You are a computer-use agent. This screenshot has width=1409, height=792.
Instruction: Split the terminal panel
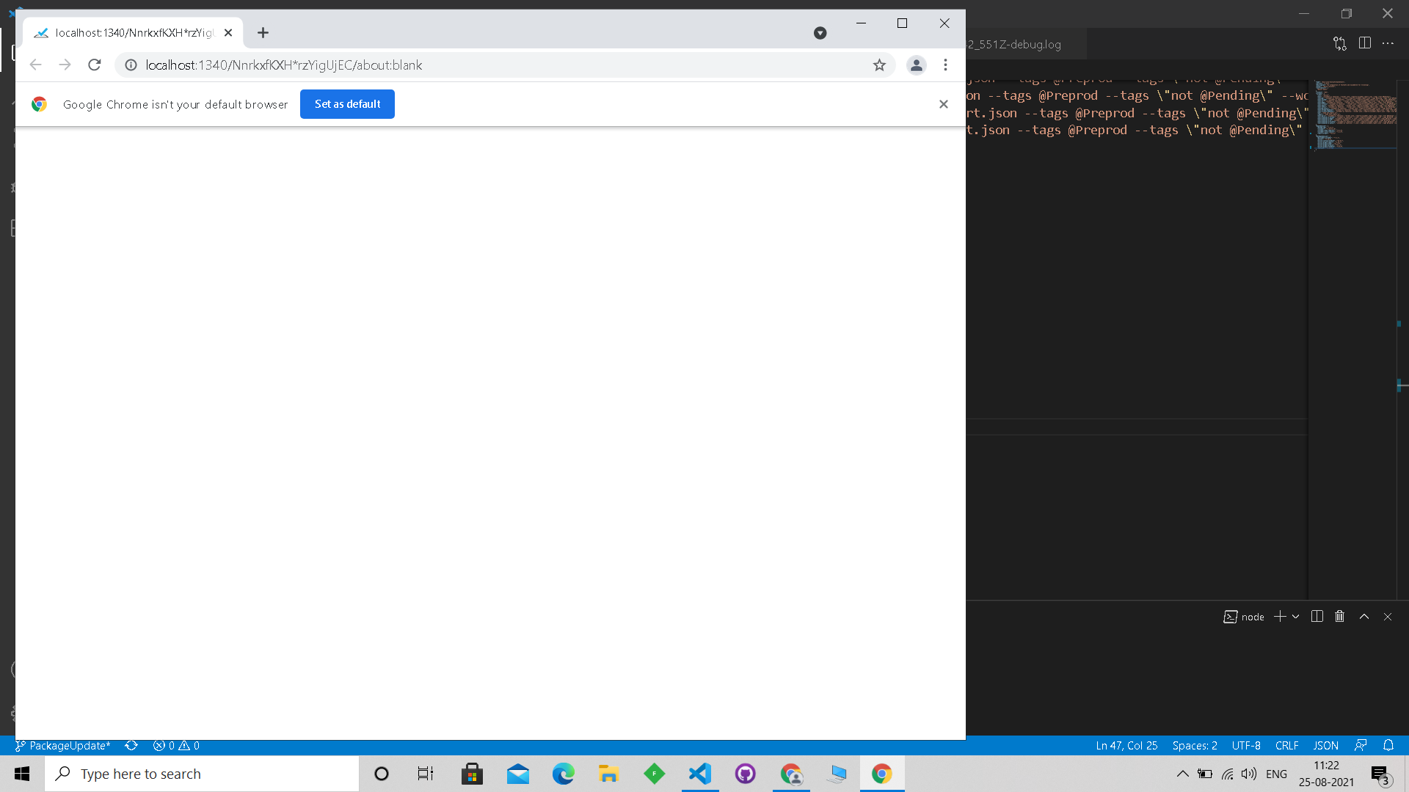(x=1317, y=617)
